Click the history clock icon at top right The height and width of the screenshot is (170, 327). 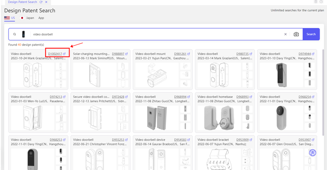pos(321,2)
